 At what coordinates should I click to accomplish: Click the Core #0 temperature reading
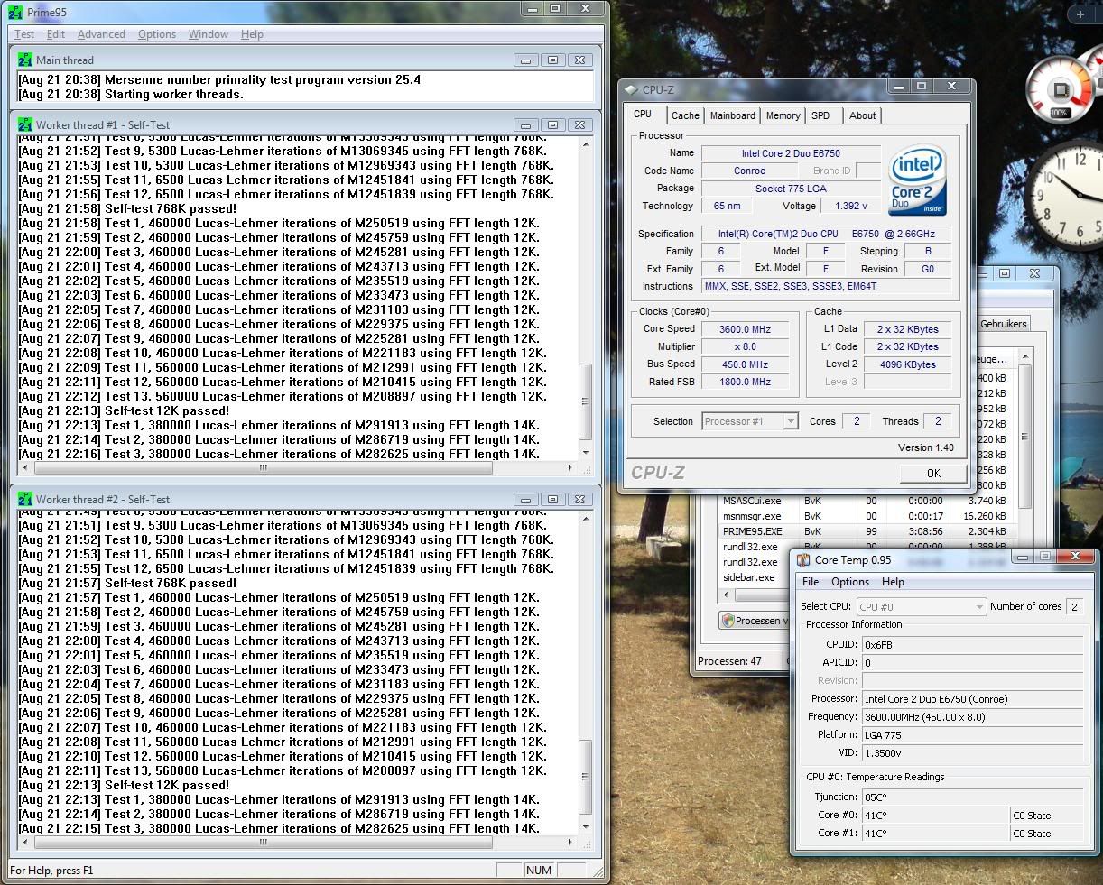click(x=935, y=816)
